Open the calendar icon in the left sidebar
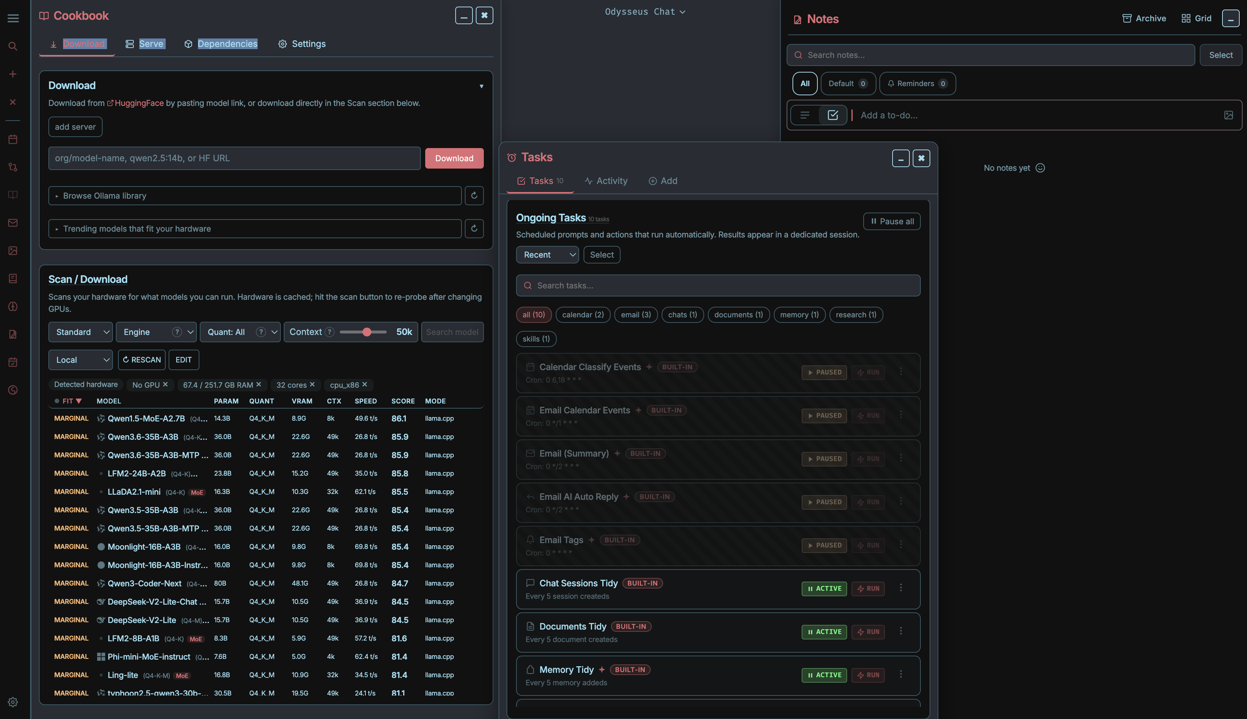The height and width of the screenshot is (719, 1247). tap(13, 139)
